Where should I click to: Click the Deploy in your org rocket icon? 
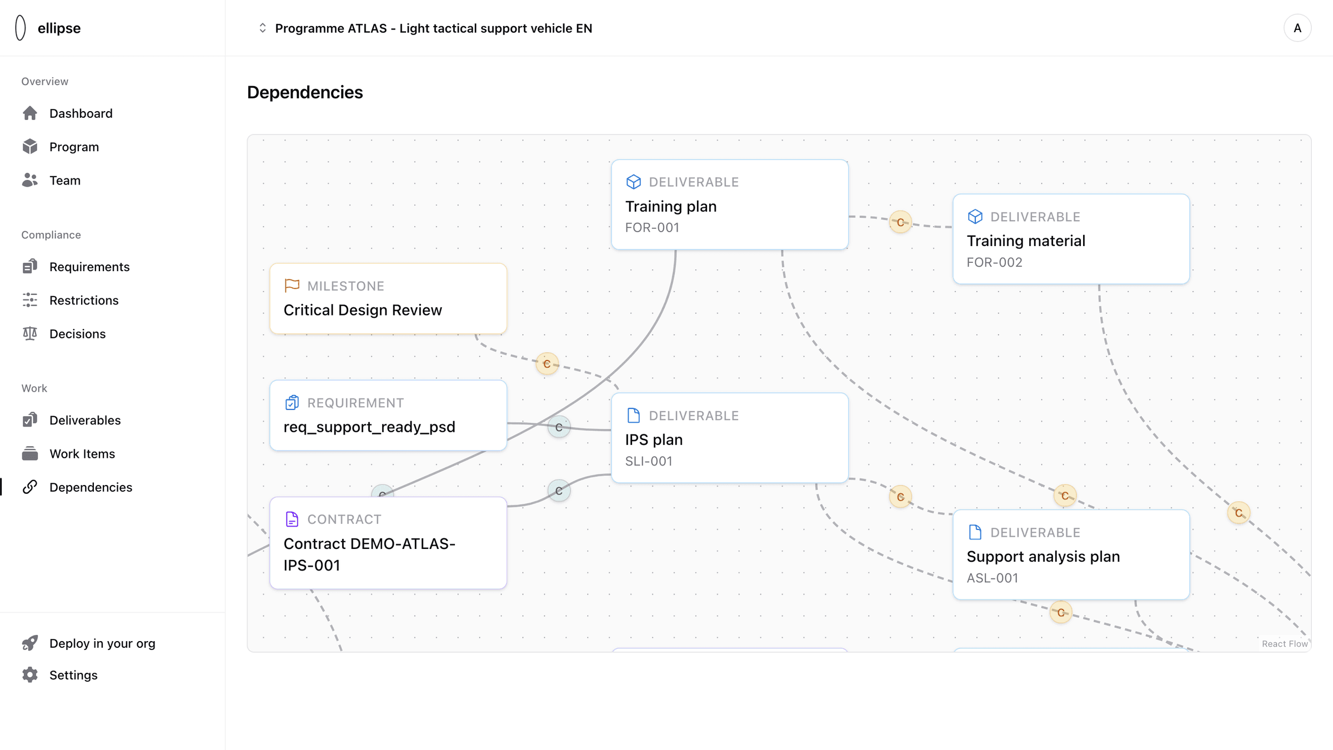(30, 643)
